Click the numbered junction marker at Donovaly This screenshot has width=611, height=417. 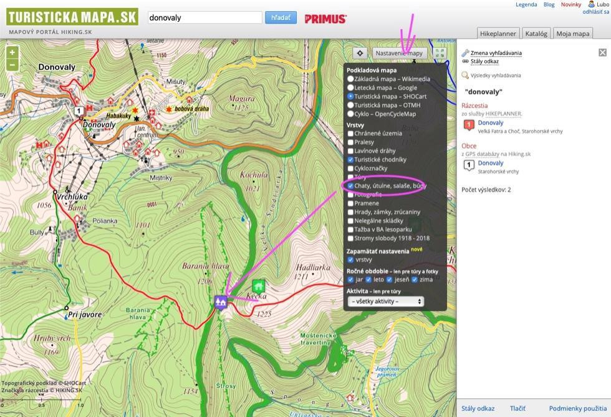click(x=79, y=111)
